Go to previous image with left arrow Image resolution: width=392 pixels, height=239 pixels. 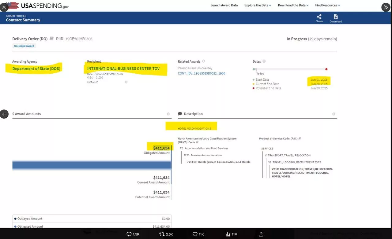(4, 114)
